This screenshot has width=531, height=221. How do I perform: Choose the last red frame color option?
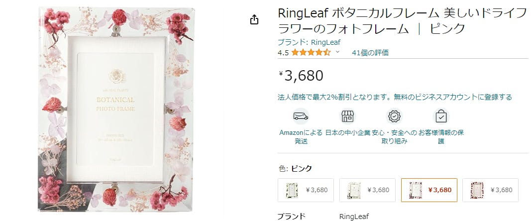pyautogui.click(x=490, y=190)
